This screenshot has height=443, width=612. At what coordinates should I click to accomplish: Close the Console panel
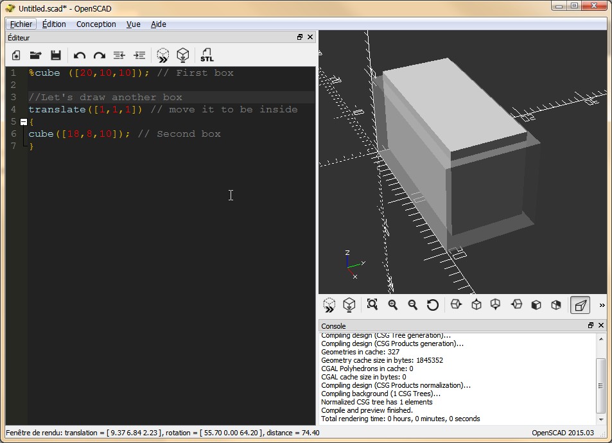[601, 325]
